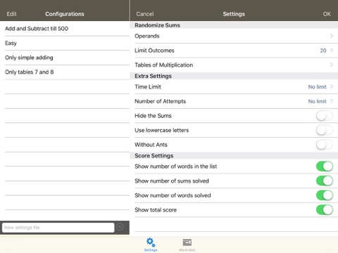This screenshot has height=253, width=338.
Task: Turn on Without Ants switch
Action: (325, 145)
